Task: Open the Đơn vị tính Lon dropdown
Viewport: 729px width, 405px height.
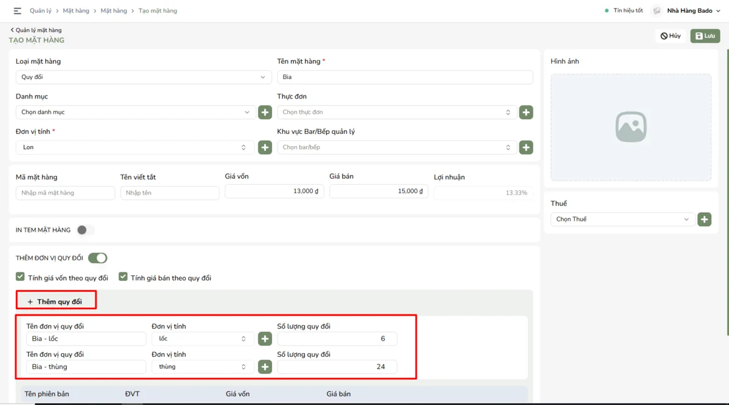Action: pos(135,147)
